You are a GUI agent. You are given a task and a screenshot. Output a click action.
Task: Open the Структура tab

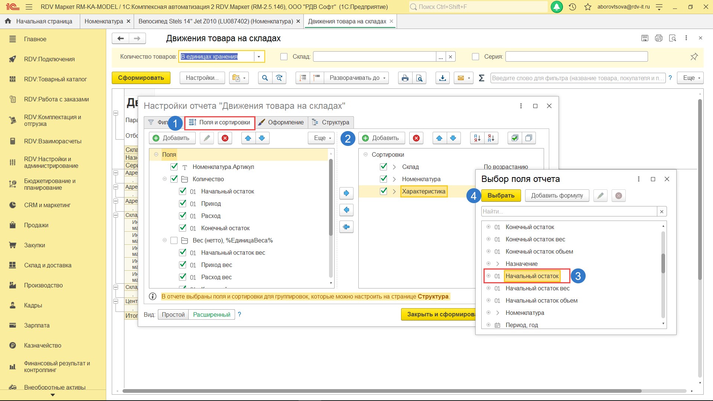pos(331,122)
